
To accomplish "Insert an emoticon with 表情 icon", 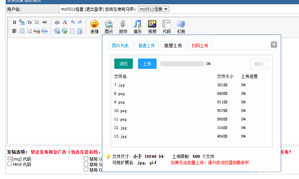I will point(94,26).
